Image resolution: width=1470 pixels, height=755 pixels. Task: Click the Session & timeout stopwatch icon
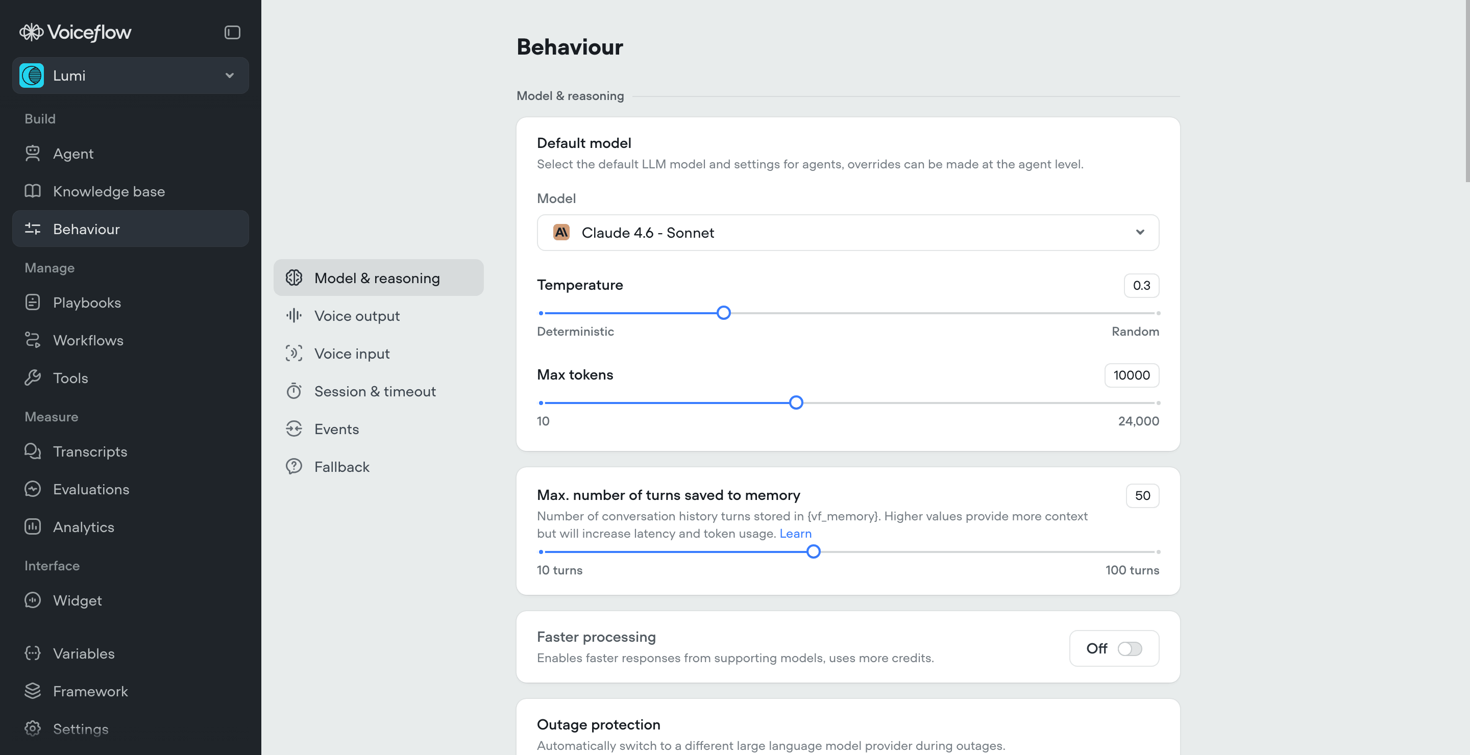pyautogui.click(x=294, y=391)
